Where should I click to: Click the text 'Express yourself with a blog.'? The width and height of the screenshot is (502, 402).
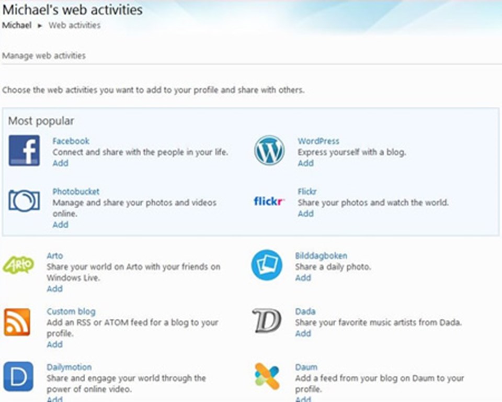[x=352, y=152]
